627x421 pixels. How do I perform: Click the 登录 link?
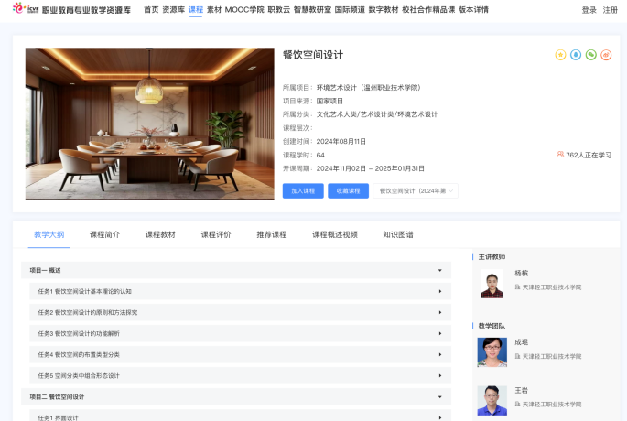[589, 10]
